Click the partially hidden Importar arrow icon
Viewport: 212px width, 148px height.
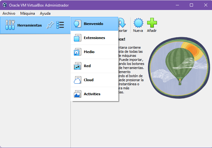point(122,23)
